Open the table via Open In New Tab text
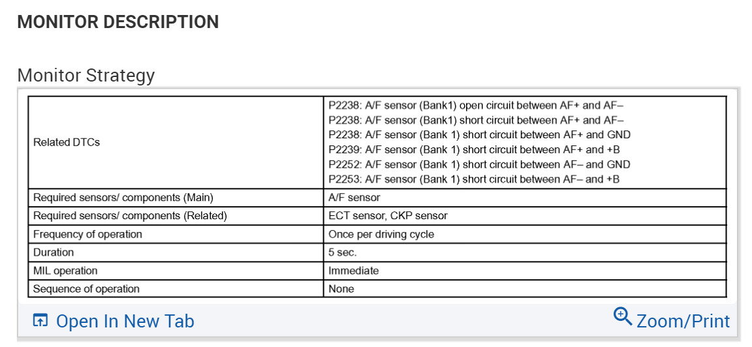The height and width of the screenshot is (347, 752). point(125,322)
